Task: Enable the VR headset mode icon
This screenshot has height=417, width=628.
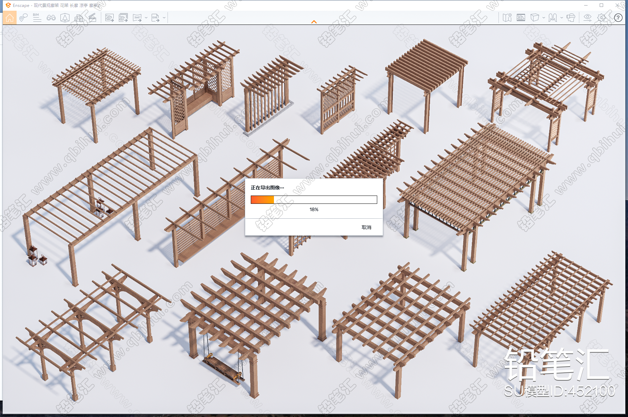Action: click(571, 18)
